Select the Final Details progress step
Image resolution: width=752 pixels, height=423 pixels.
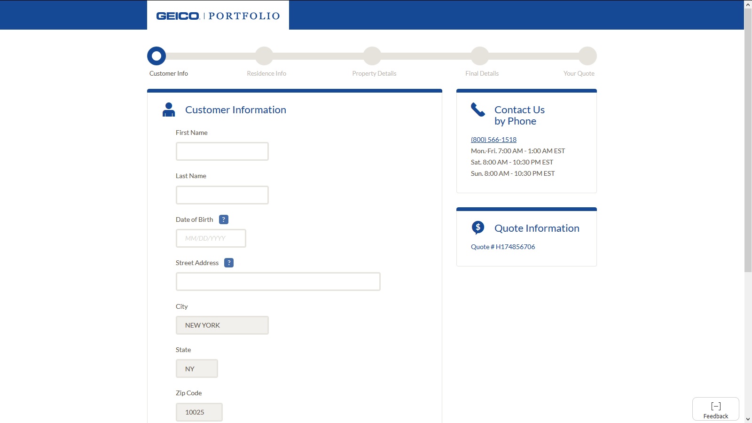tap(480, 56)
